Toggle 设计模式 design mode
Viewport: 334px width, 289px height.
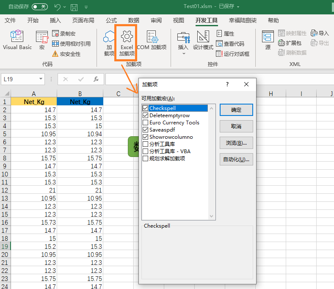point(203,40)
